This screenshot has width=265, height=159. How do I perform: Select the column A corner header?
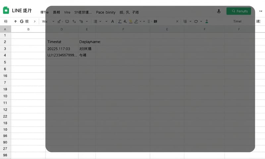tap(5, 29)
